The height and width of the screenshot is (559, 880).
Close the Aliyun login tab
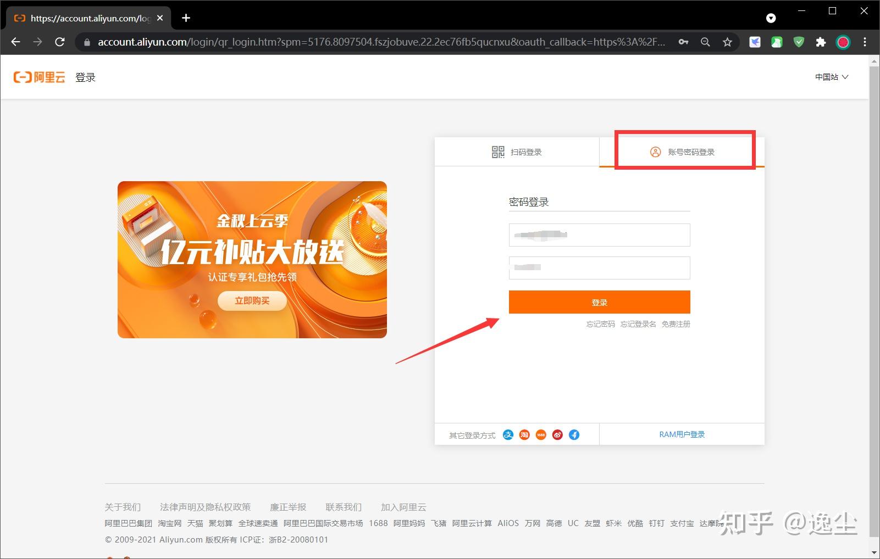pyautogui.click(x=160, y=18)
